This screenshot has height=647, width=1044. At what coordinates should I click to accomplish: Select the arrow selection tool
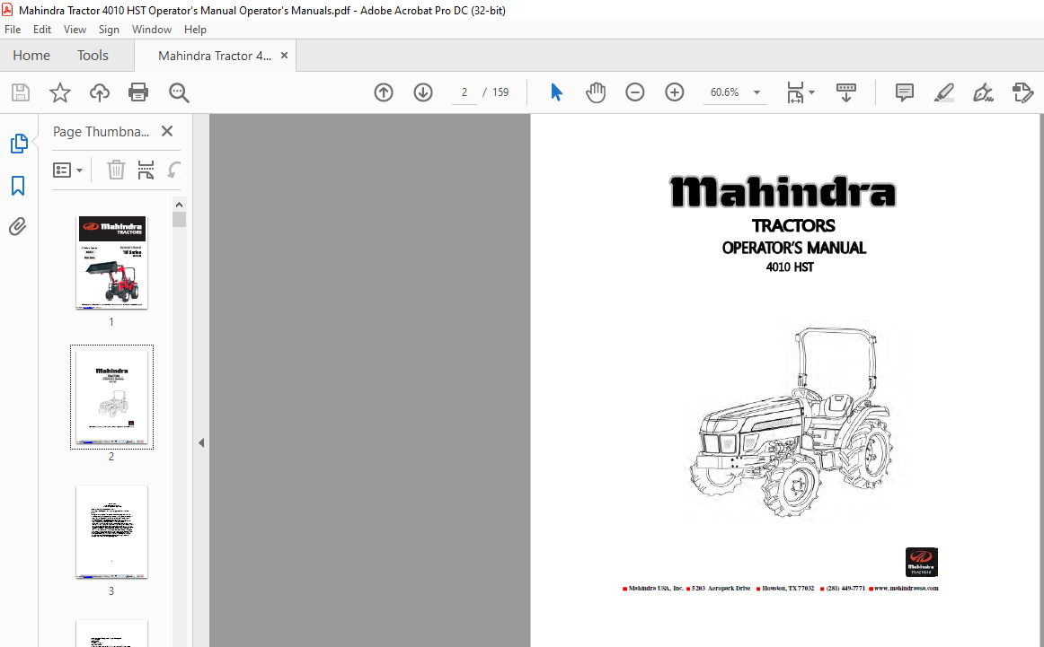coord(557,92)
